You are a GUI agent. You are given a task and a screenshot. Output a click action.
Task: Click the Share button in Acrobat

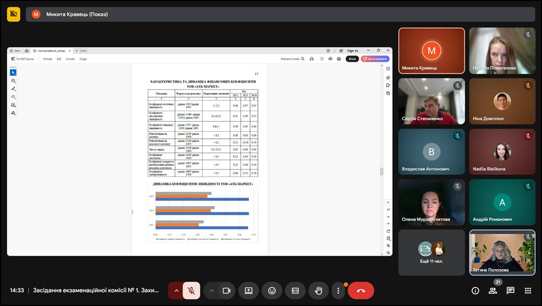[x=352, y=59]
